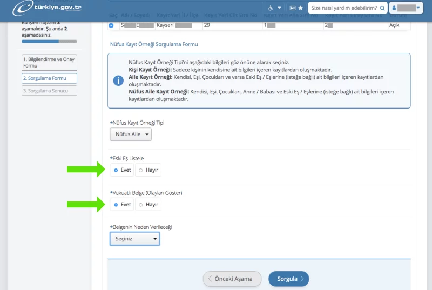Click the Önceki Aşama button
Image resolution: width=432 pixels, height=290 pixels.
[x=232, y=279]
